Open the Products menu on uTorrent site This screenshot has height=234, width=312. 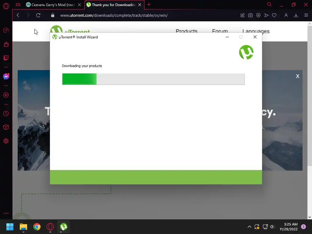click(x=186, y=31)
